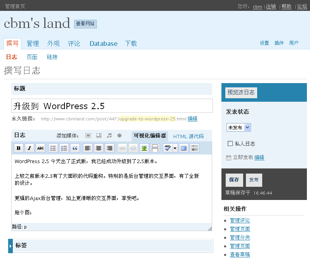The width and height of the screenshot is (310, 259).
Task: Show the advanced toolbar kitchen sink
Action: (x=195, y=148)
